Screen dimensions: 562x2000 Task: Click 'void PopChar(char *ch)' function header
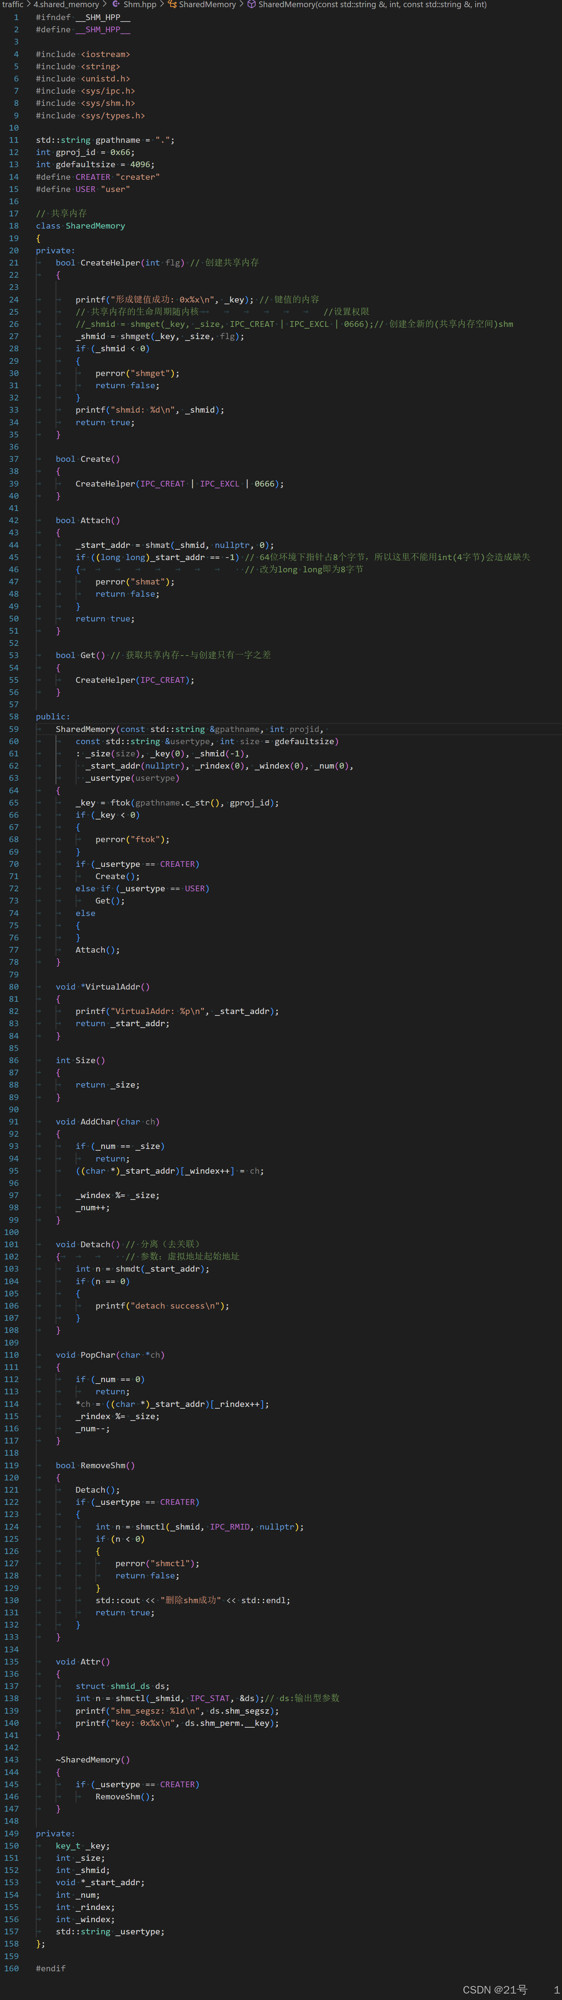click(110, 1355)
